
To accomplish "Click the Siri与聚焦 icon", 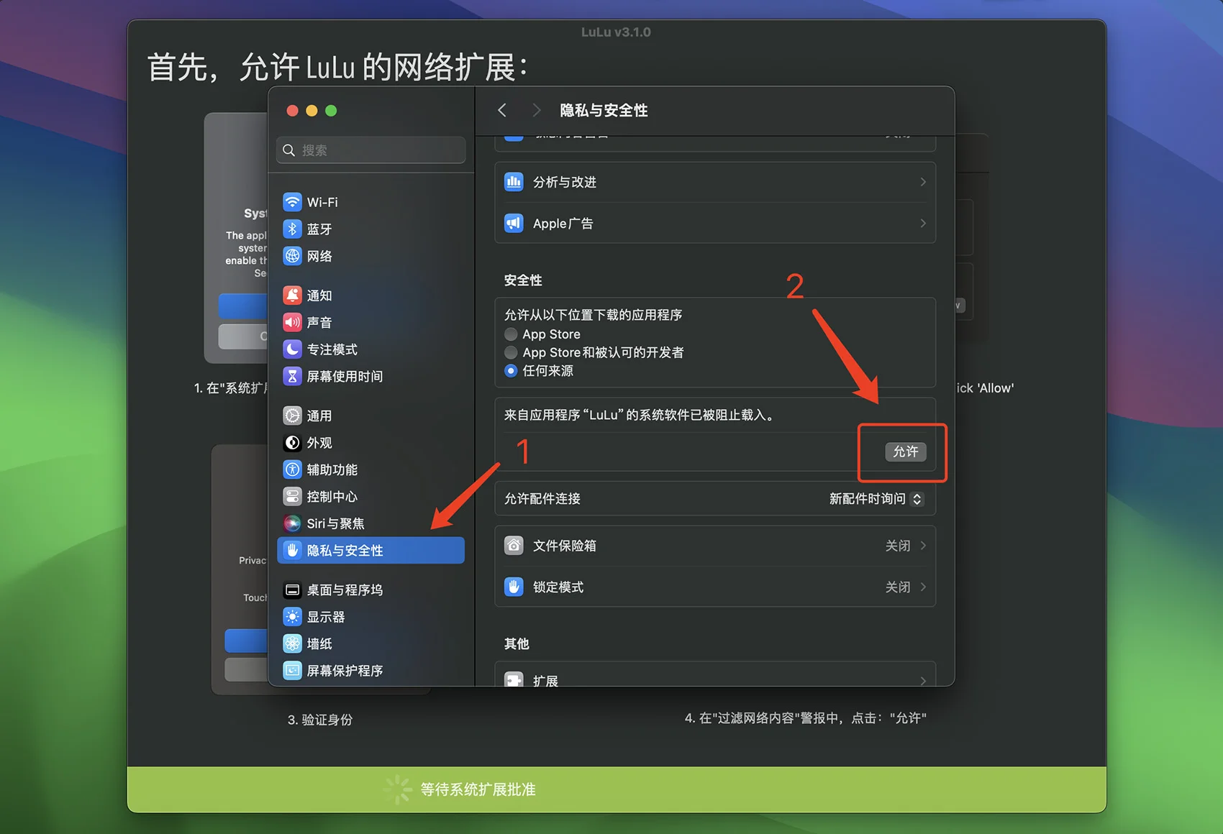I will pyautogui.click(x=292, y=523).
